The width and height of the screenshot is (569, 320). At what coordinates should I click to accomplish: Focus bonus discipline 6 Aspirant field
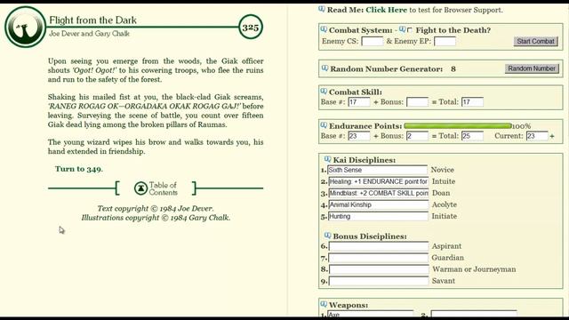(379, 246)
